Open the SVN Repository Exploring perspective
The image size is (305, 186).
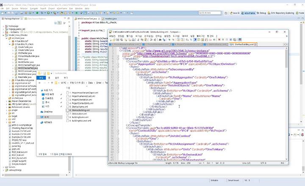[x=282, y=13]
